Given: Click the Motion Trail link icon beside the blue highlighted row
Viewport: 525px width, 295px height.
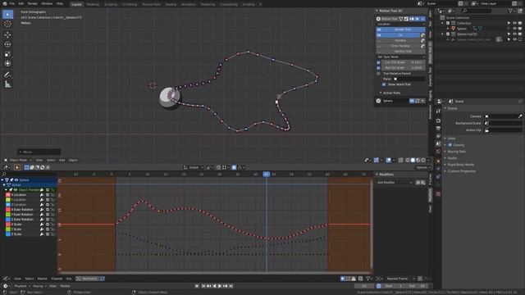Looking at the screenshot, I should 422,34.
